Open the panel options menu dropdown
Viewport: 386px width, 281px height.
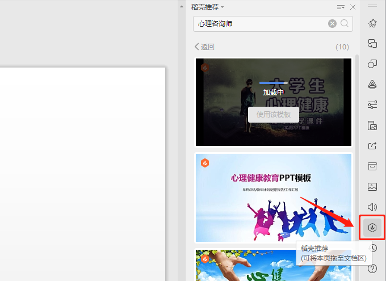pyautogui.click(x=341, y=7)
